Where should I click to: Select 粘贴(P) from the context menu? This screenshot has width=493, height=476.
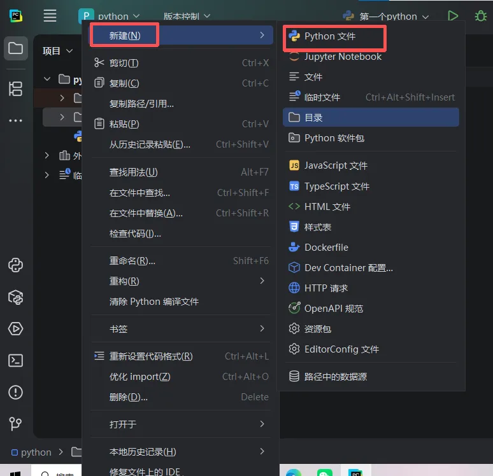pyautogui.click(x=181, y=124)
